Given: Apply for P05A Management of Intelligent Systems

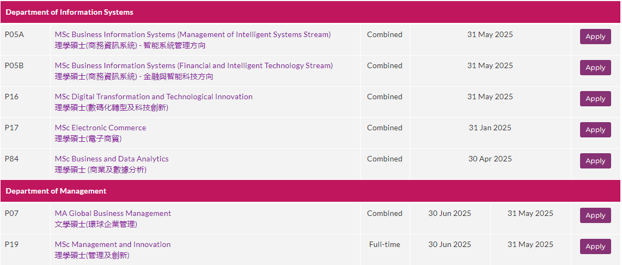Looking at the screenshot, I should [595, 37].
